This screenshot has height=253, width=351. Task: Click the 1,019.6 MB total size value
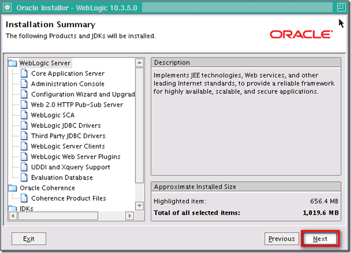coord(321,213)
